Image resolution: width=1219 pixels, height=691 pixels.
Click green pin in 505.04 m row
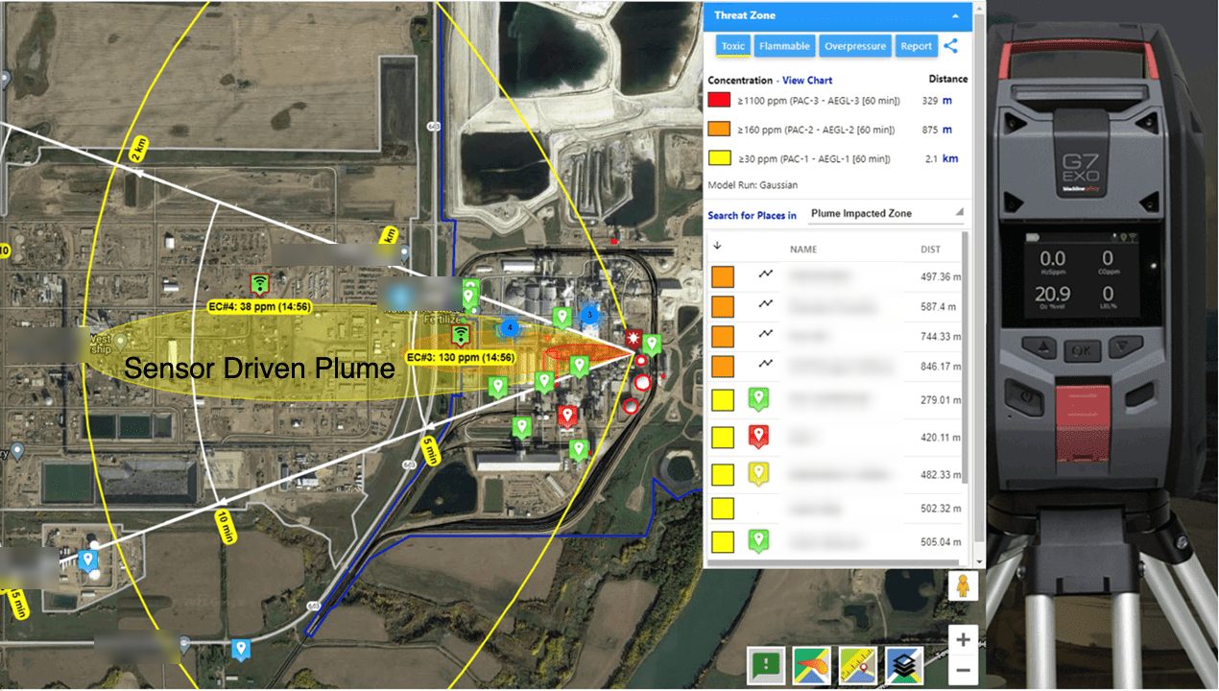(x=759, y=540)
